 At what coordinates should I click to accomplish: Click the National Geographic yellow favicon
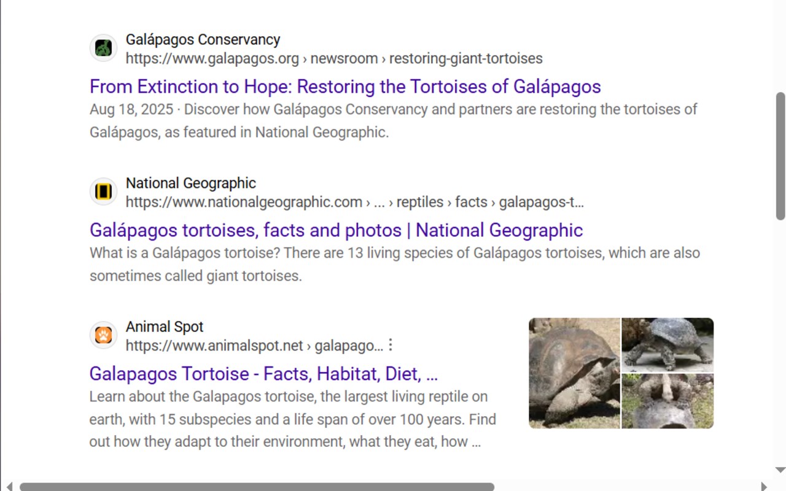coord(103,191)
